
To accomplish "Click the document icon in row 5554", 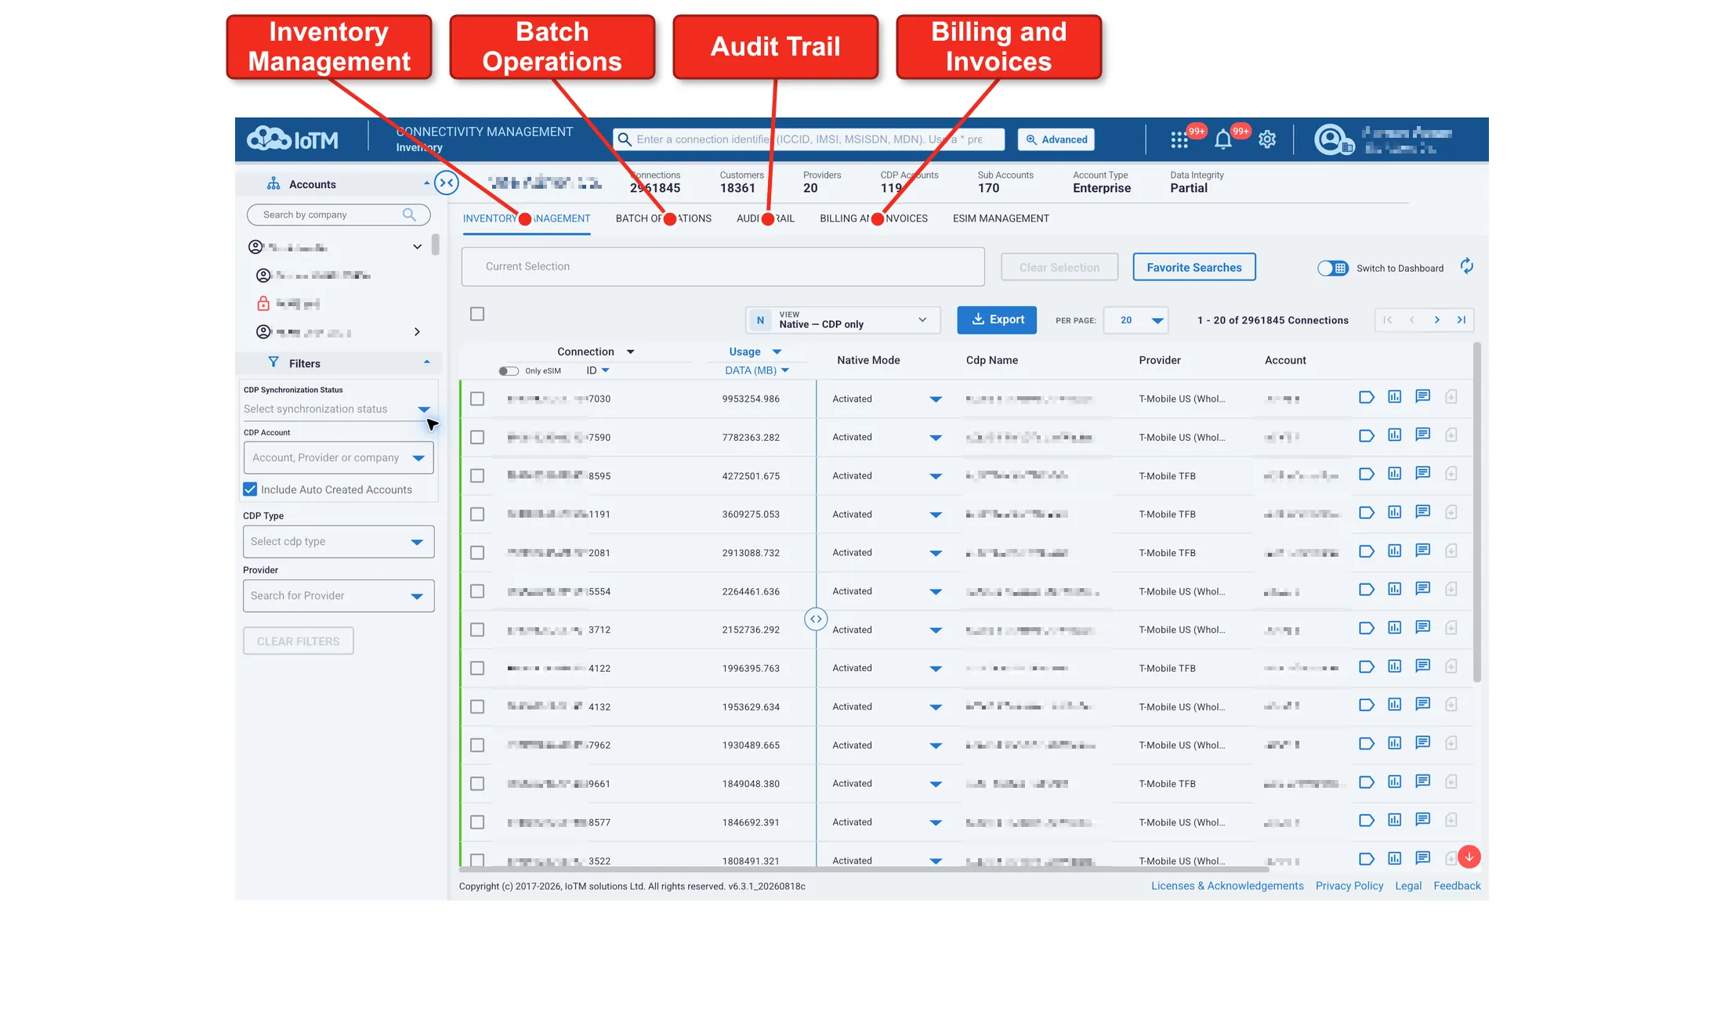I will (x=1451, y=589).
